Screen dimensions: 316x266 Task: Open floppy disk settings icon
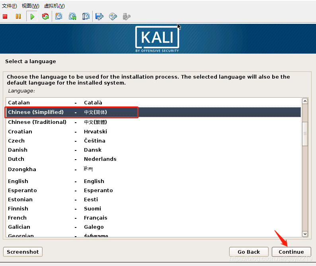pyautogui.click(x=99, y=17)
